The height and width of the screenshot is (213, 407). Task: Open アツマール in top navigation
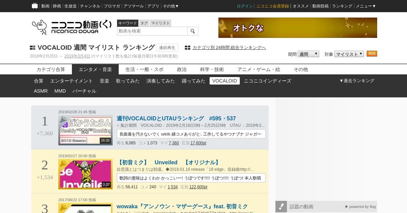point(134,6)
